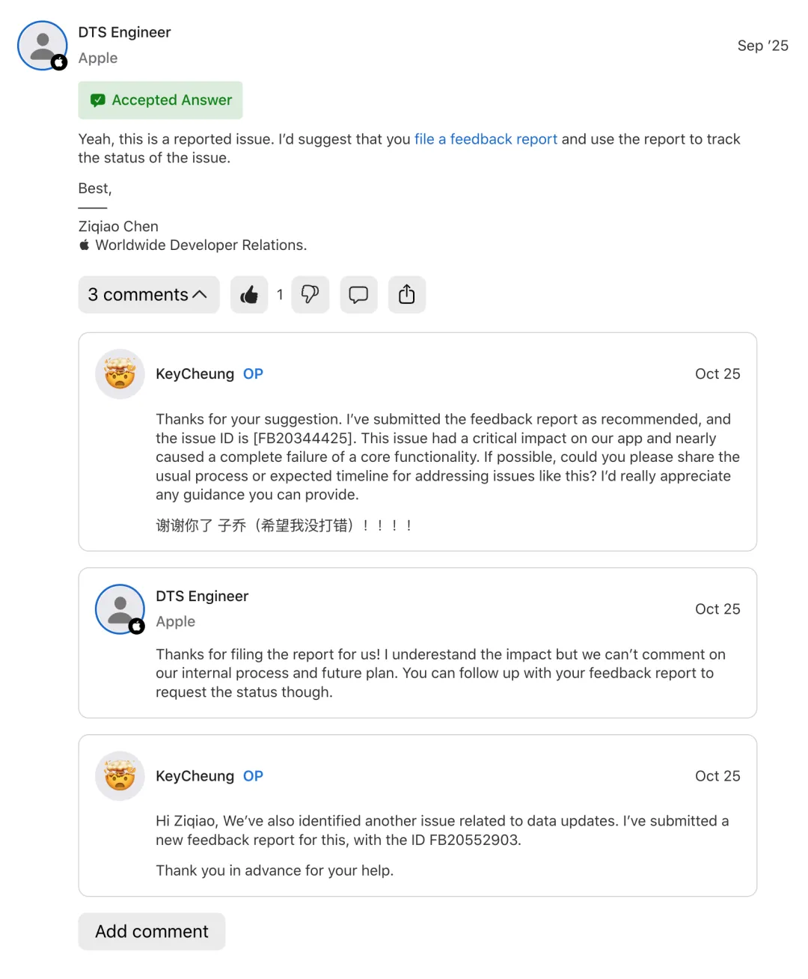808x979 pixels.
Task: Click KeyCheung's avatar in first comment
Action: click(x=120, y=373)
